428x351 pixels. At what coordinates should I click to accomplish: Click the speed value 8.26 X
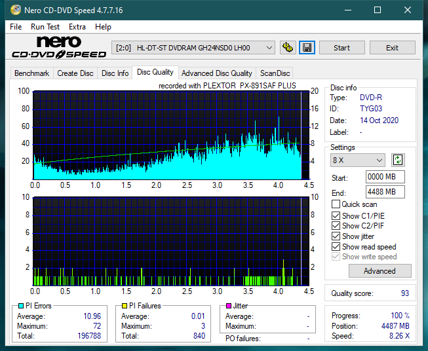(399, 336)
